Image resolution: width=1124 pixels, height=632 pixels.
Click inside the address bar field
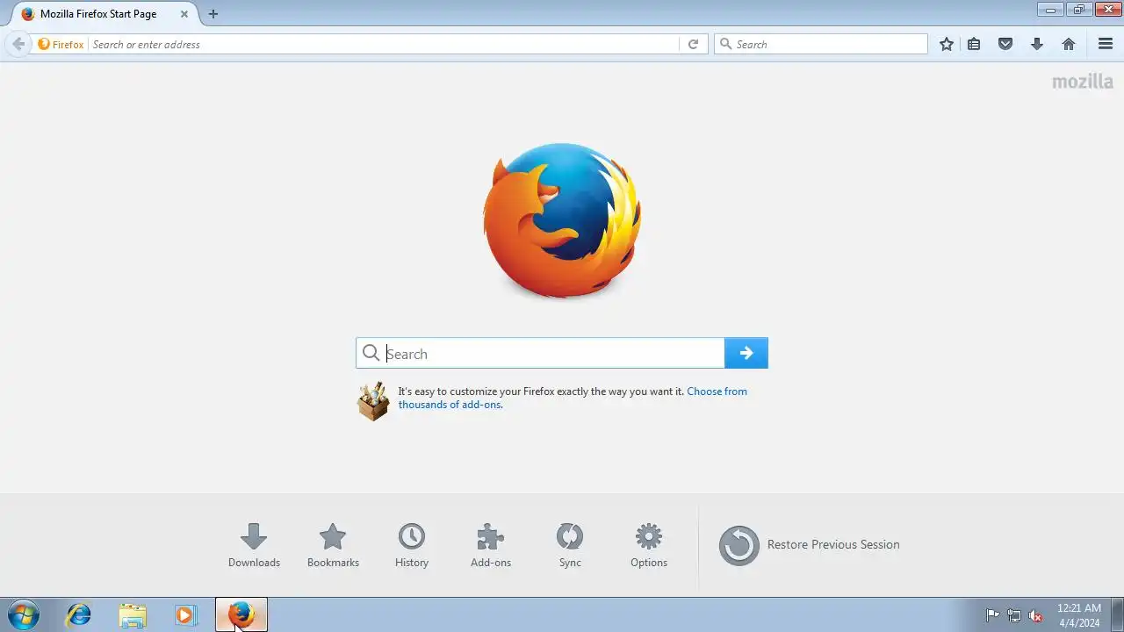pos(384,44)
